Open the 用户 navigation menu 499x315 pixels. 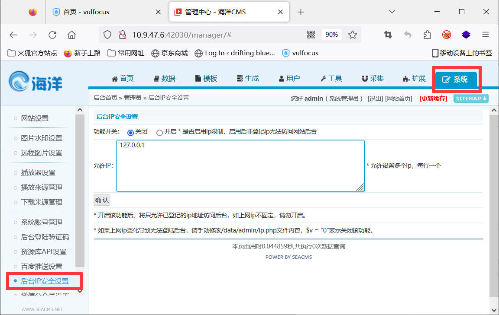coord(289,79)
